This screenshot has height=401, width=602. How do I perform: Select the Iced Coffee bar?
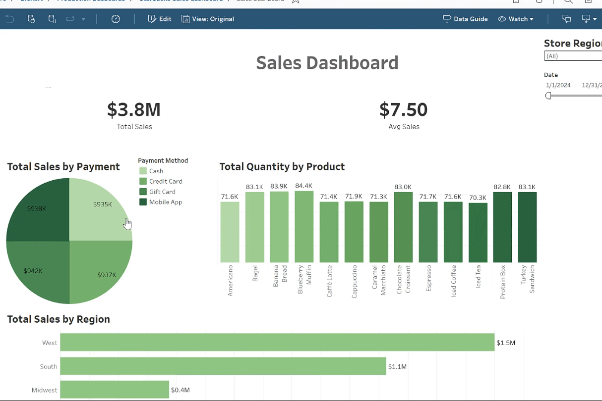453,232
